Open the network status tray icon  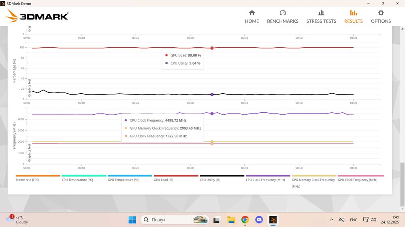coord(366,220)
